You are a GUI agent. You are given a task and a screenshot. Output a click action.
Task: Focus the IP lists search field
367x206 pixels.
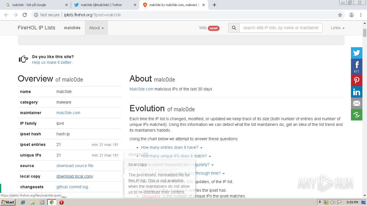(281, 28)
